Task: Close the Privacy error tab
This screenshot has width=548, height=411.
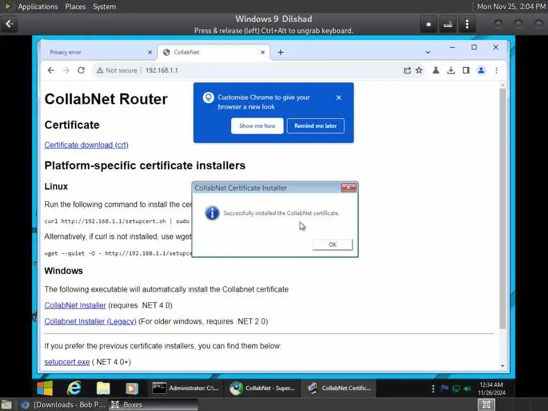Action: tap(150, 52)
